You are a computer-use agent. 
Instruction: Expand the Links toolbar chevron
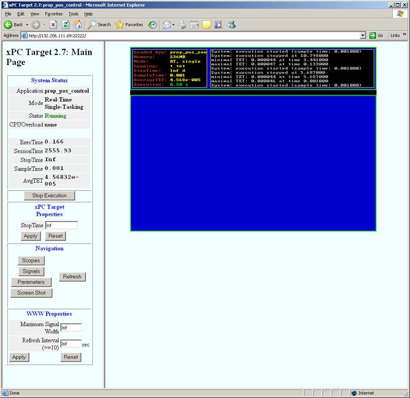click(404, 34)
